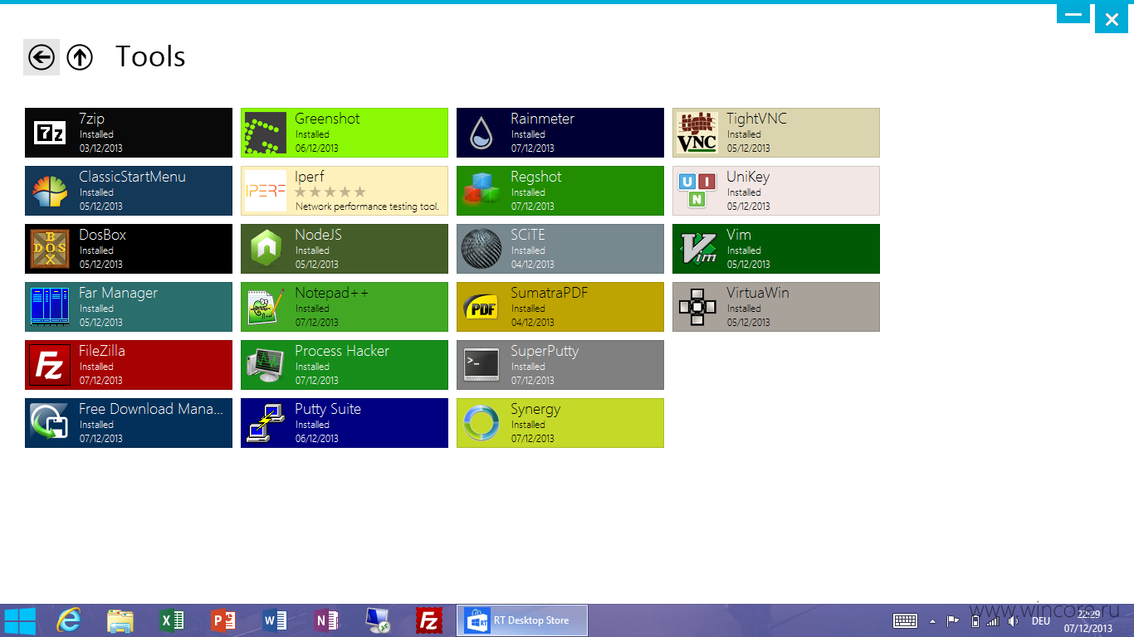Click the Regshot cubes icon
The height and width of the screenshot is (637, 1134).
pyautogui.click(x=481, y=191)
